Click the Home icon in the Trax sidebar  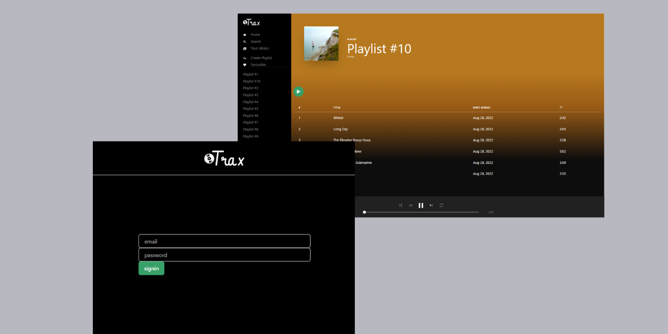click(245, 34)
